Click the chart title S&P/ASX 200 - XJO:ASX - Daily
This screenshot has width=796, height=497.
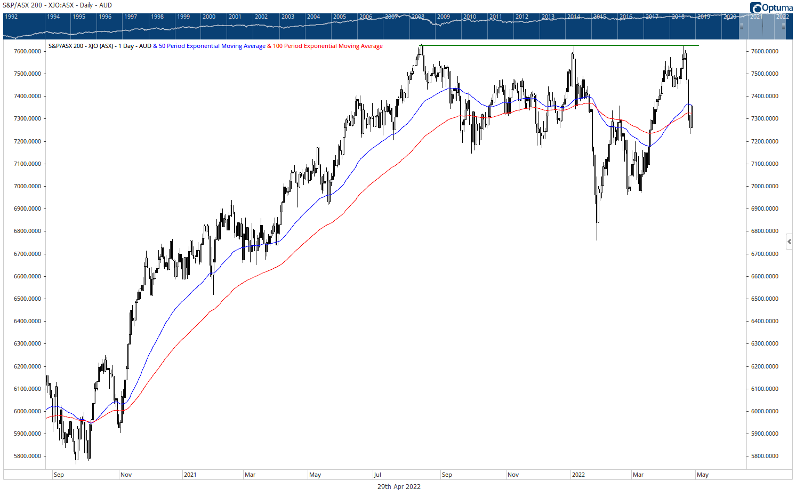(58, 5)
